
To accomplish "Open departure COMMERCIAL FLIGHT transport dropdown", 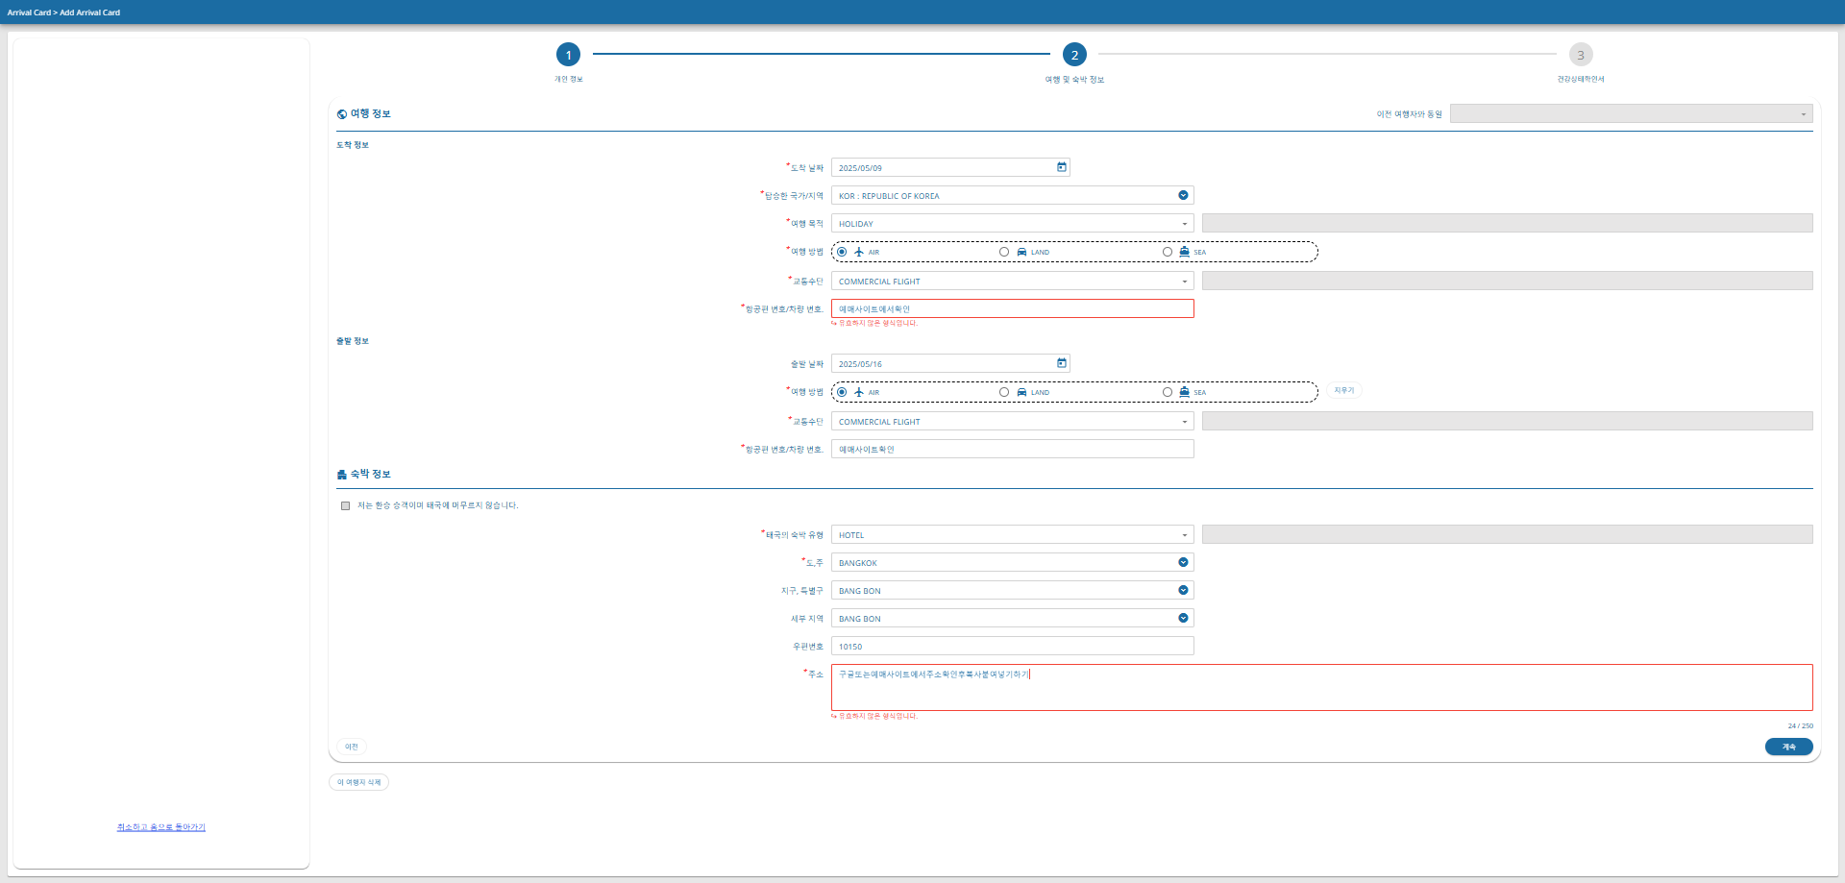I will pyautogui.click(x=1013, y=421).
